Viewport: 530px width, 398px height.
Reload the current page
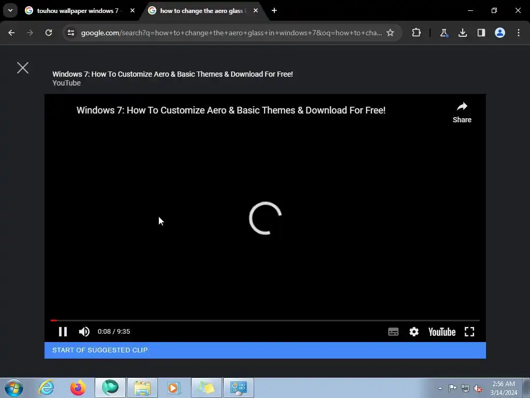click(x=49, y=33)
